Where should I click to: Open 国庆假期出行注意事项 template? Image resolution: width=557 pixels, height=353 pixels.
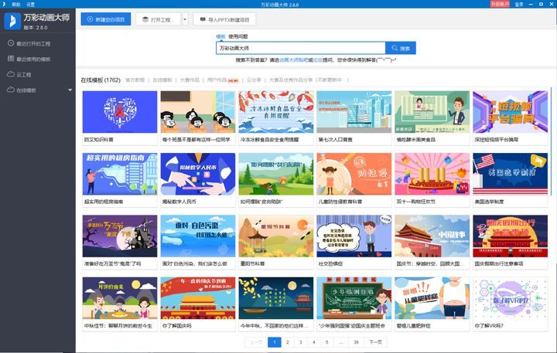tap(511, 236)
